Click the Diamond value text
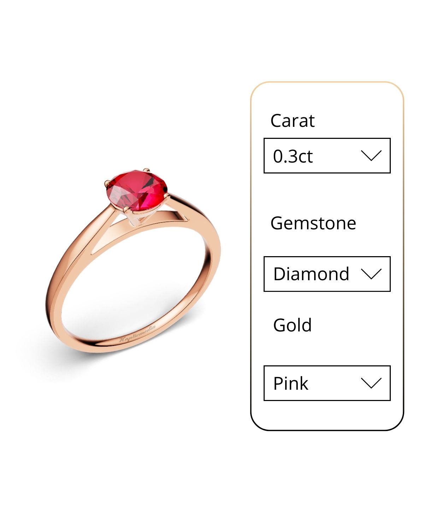Viewport: 424px width, 530px height. click(311, 274)
